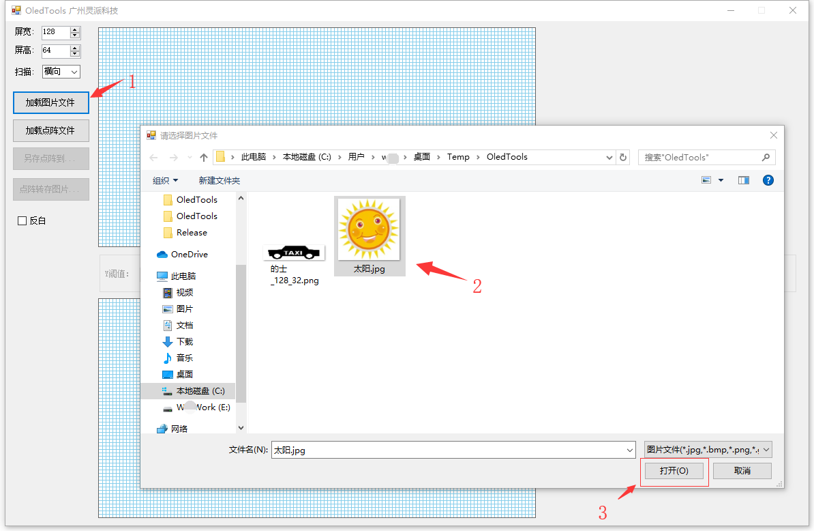Screen dimensions: 814x531
Task: Click the 屏高 input field
Action: coord(56,51)
